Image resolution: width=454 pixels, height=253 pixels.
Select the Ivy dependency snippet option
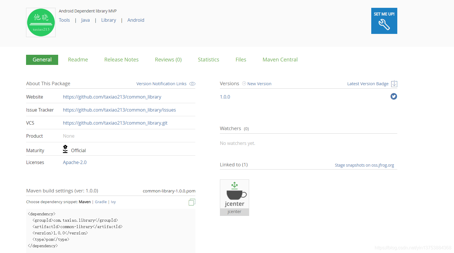click(113, 202)
